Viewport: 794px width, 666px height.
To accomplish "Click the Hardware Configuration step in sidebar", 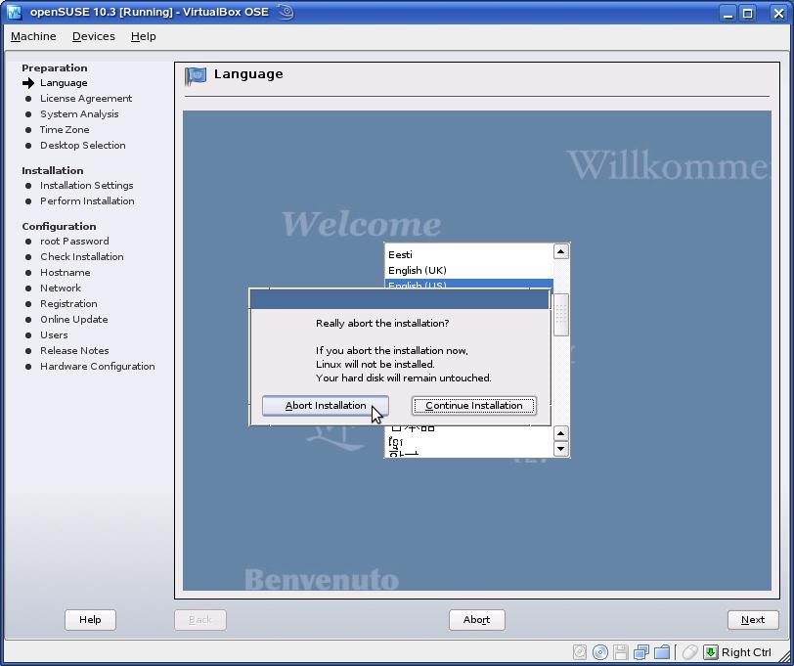I will (x=98, y=366).
